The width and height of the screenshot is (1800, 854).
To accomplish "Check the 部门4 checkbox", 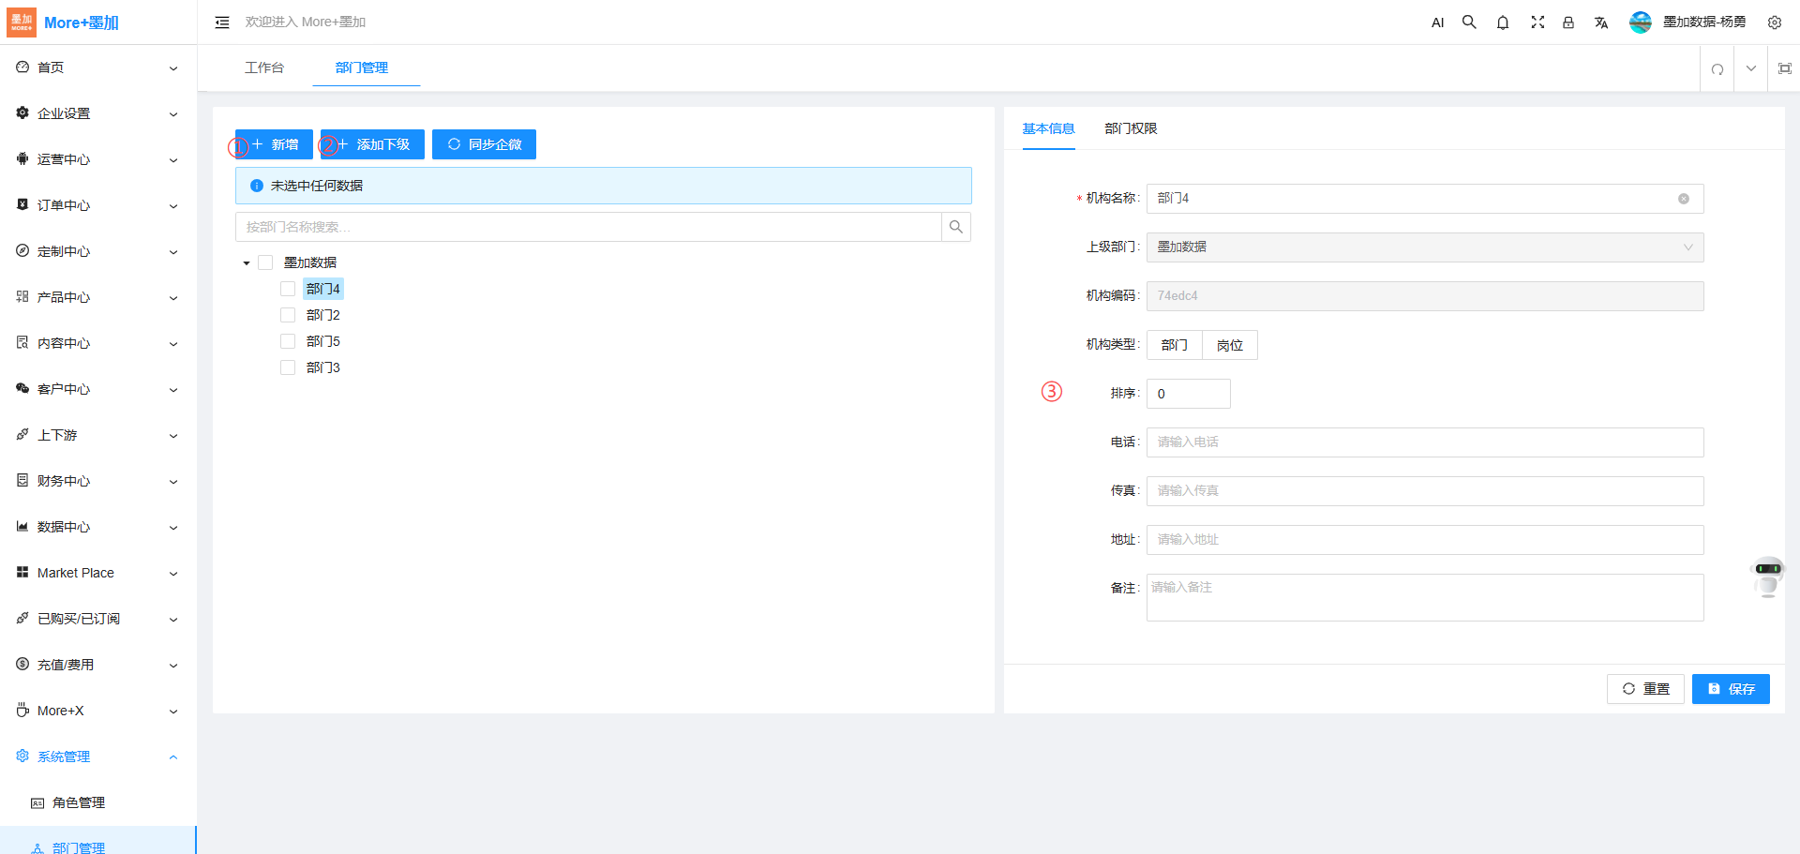I will tap(288, 289).
